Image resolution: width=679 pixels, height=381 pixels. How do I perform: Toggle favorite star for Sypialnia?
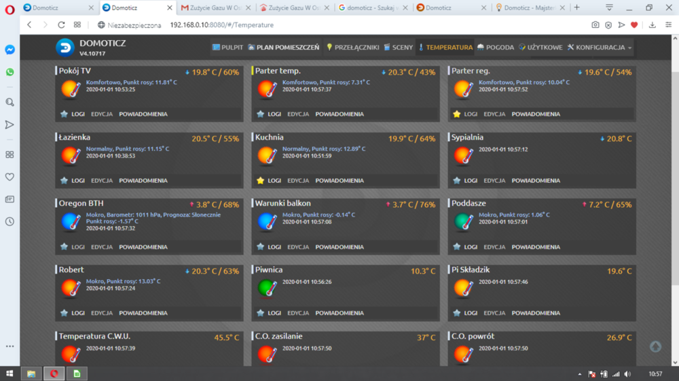point(456,180)
